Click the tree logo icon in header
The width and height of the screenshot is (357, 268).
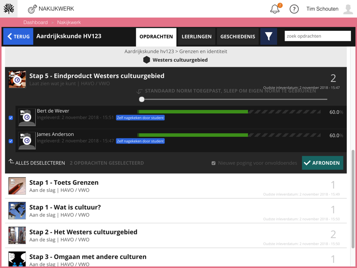(9, 9)
